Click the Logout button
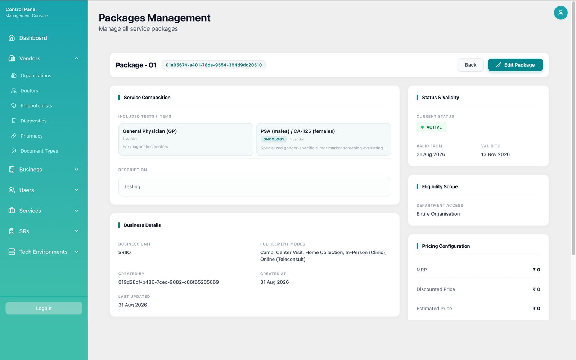The height and width of the screenshot is (360, 576). click(x=44, y=308)
